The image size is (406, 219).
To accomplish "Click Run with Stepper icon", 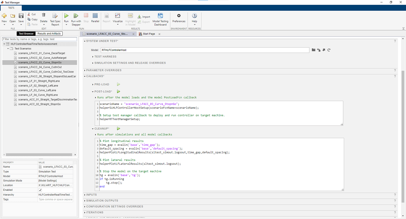I will pyautogui.click(x=76, y=16).
